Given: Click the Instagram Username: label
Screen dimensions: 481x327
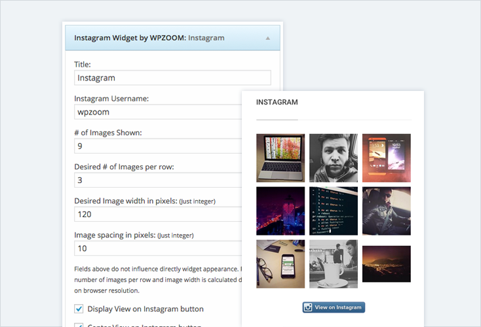Looking at the screenshot, I should pos(111,99).
